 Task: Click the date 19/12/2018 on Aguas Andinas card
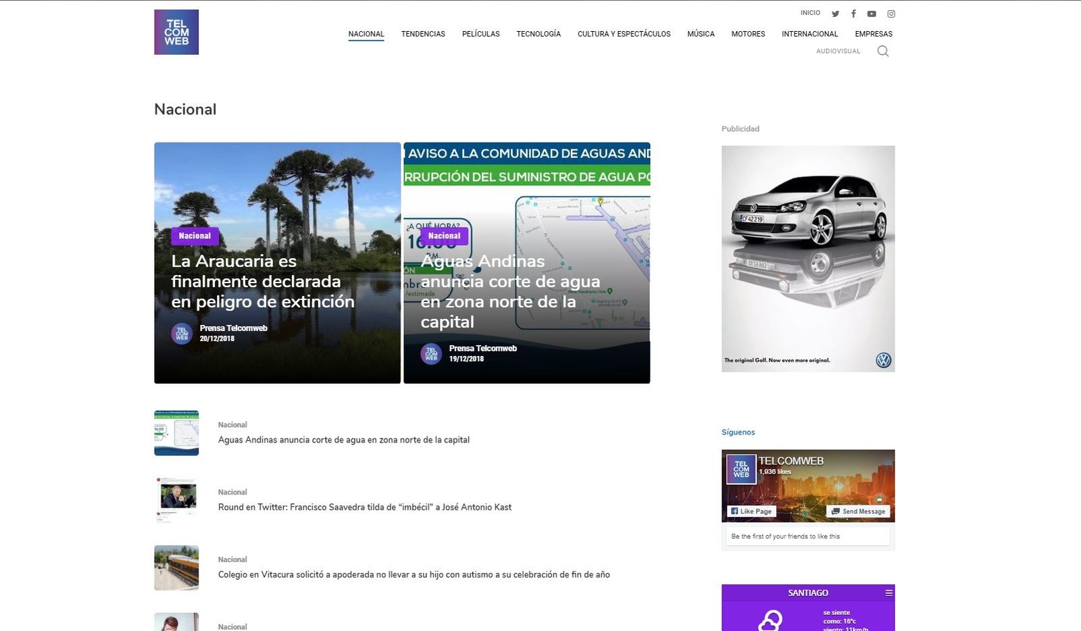466,359
